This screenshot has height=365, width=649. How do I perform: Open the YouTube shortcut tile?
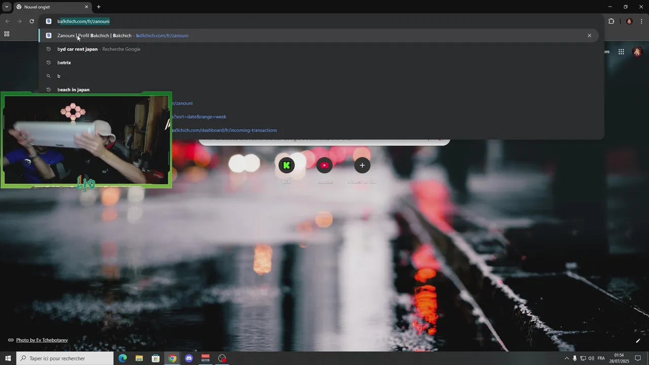coord(324,165)
